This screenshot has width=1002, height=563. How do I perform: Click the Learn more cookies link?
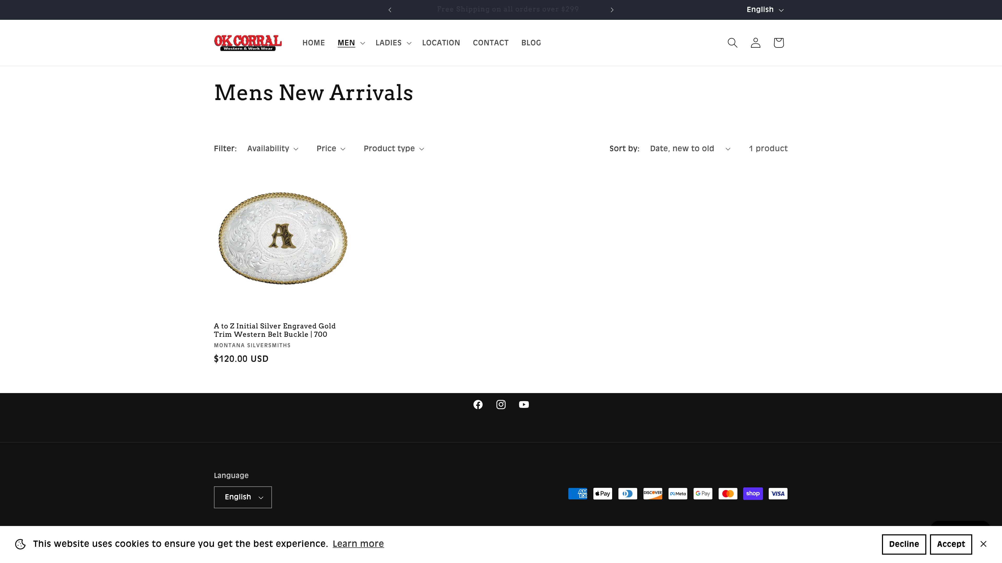click(x=358, y=543)
